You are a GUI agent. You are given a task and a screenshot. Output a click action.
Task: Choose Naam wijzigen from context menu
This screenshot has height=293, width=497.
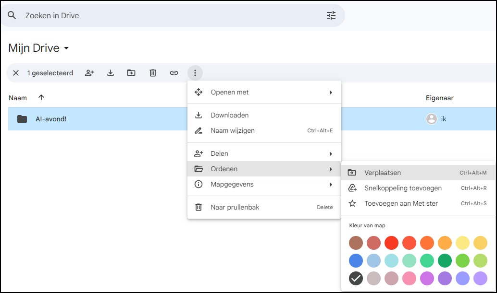[233, 130]
